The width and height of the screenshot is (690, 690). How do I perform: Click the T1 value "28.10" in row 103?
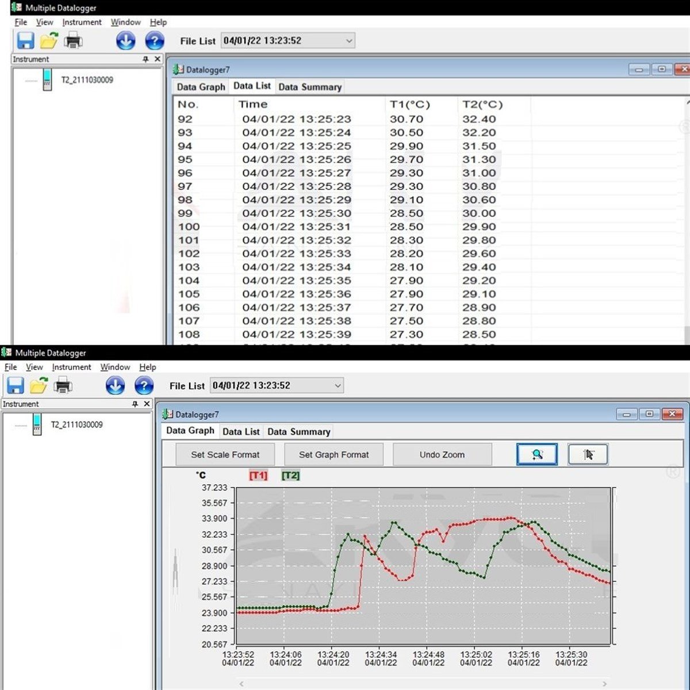(407, 267)
